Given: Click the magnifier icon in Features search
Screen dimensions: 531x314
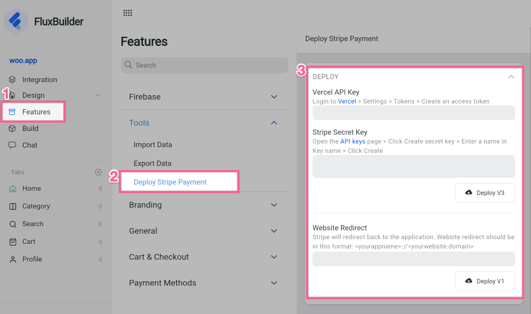Looking at the screenshot, I should click(x=128, y=65).
